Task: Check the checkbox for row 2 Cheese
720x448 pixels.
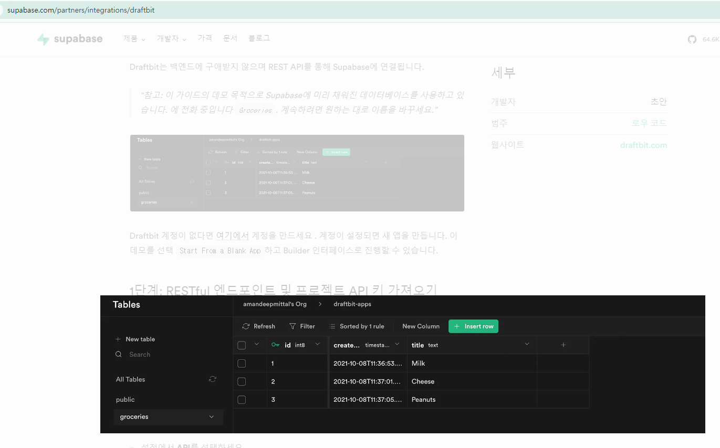Action: pyautogui.click(x=242, y=381)
